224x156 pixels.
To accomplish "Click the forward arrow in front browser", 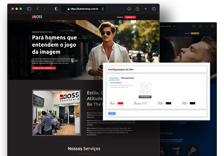I will click(44, 9).
